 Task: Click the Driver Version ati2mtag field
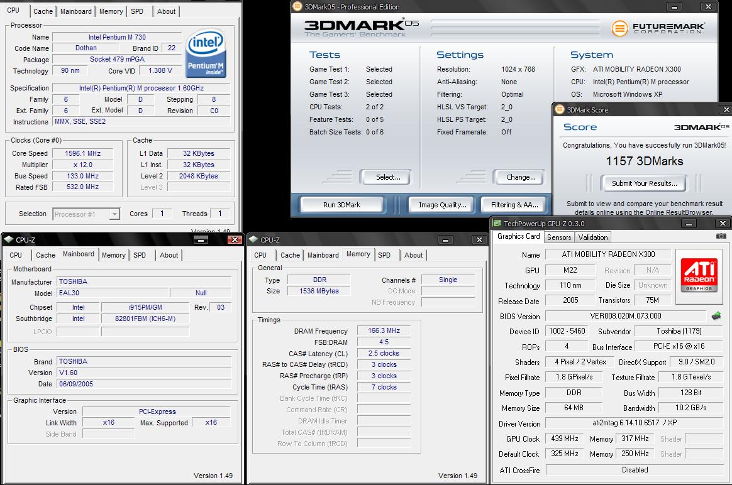(635, 423)
